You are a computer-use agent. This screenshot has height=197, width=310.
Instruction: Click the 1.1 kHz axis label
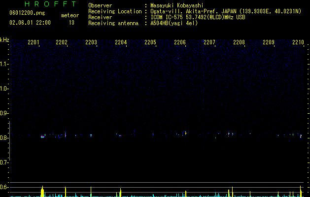pos(4,64)
